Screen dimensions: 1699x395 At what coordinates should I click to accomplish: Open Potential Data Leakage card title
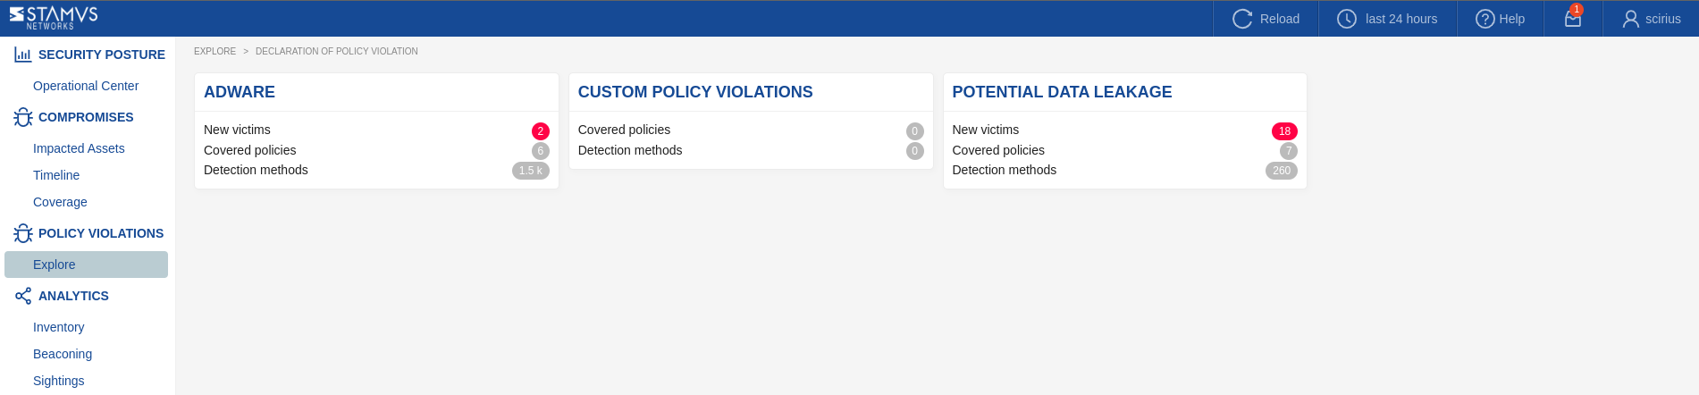point(1062,92)
